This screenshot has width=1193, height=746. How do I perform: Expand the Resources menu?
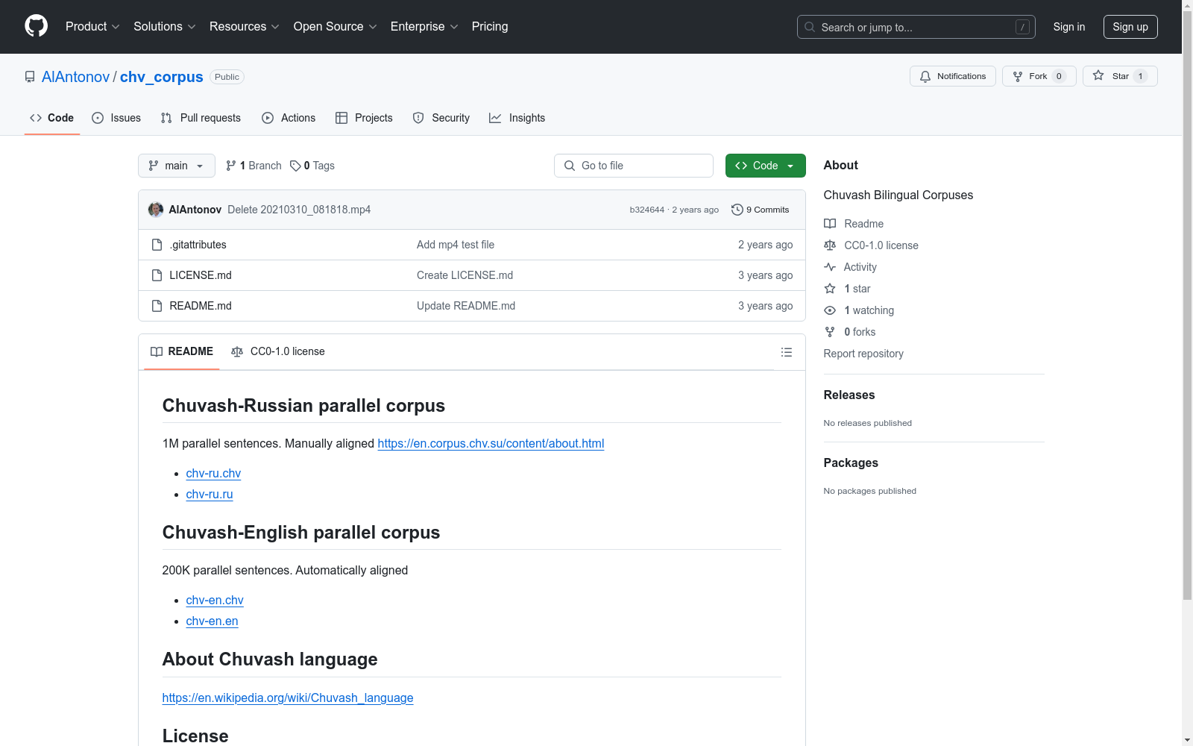(x=245, y=27)
